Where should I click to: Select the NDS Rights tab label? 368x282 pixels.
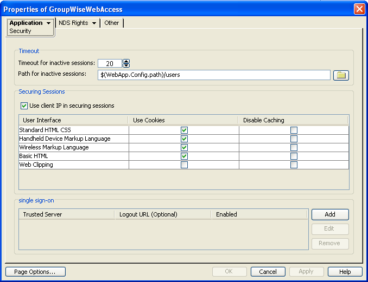coord(73,23)
